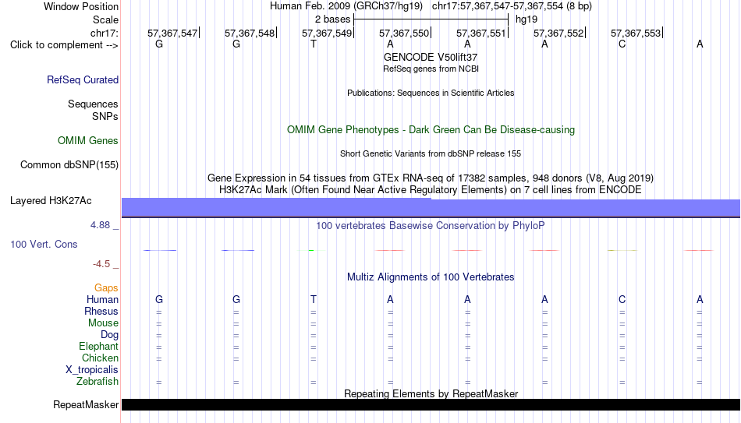Click '100 vertebrates Basewise Conservation by PhyloP' title
741x423 pixels.
pyautogui.click(x=431, y=226)
